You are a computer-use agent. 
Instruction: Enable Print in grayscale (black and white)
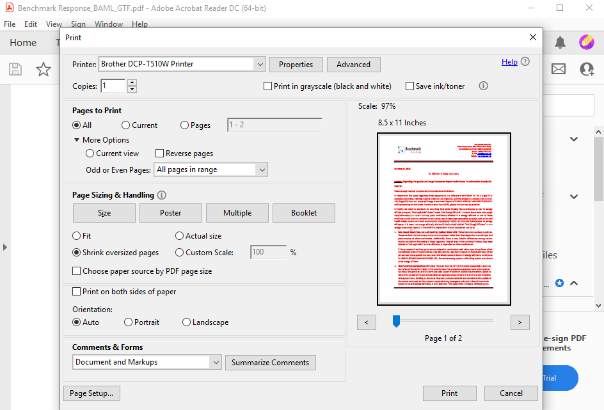click(x=267, y=86)
